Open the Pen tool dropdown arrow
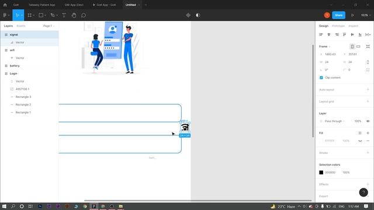This screenshot has height=210, width=374. (57, 15)
